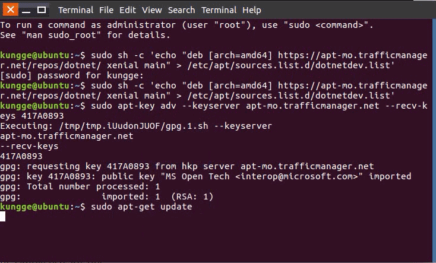The height and width of the screenshot is (263, 436).
Task: Open the Edit menu
Action: pos(128,10)
